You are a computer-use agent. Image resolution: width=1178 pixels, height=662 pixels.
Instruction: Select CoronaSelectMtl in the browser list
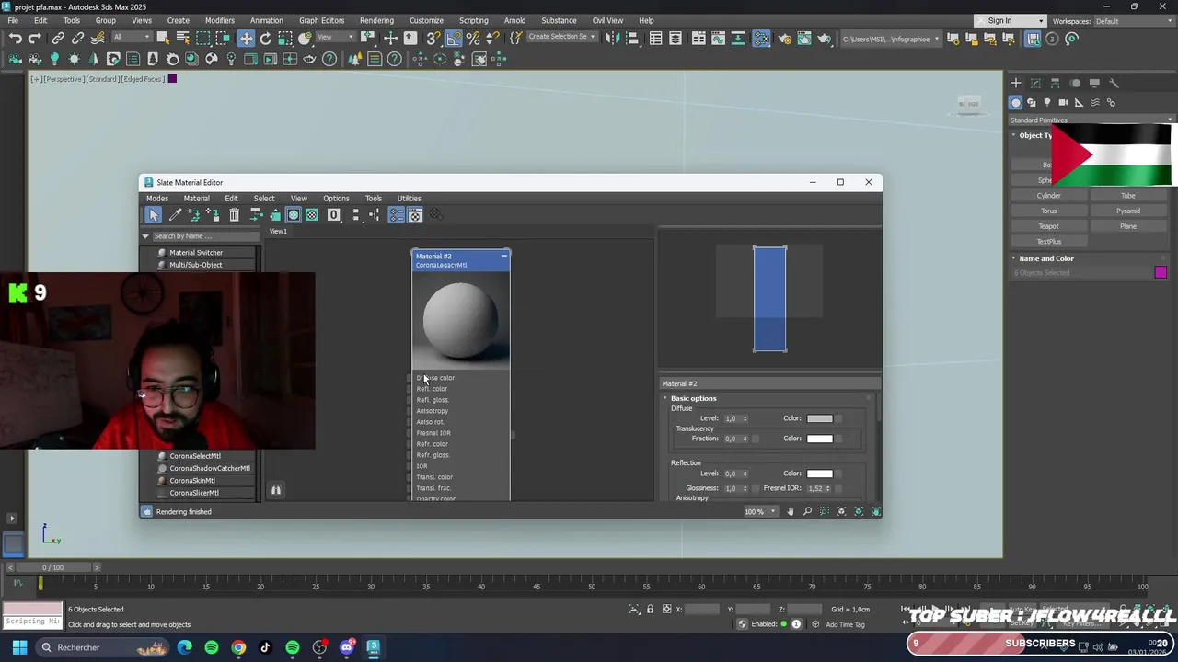click(195, 456)
